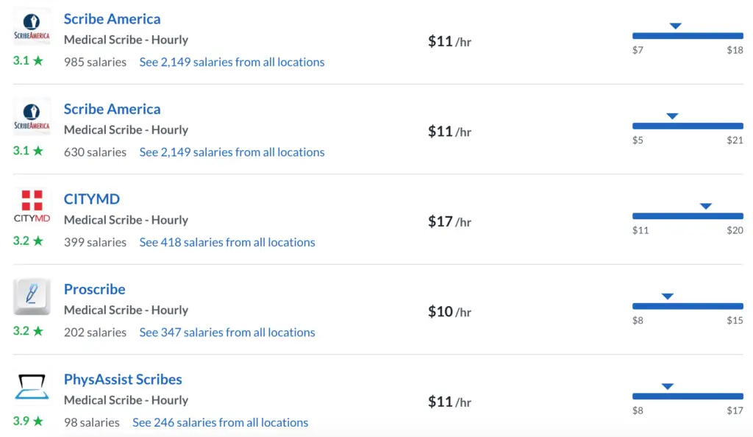Viewport: 753px width, 437px height.
Task: Open the Proscribe pen logo
Action: point(32,296)
